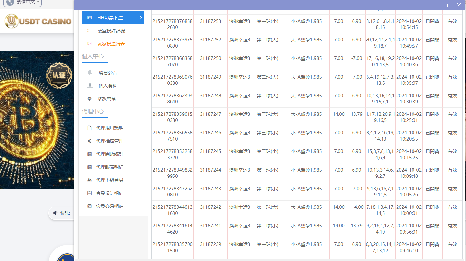Screen dimensions: 466x261
Task: Open the 代理下級會員 members icon
Action: [x=90, y=180]
